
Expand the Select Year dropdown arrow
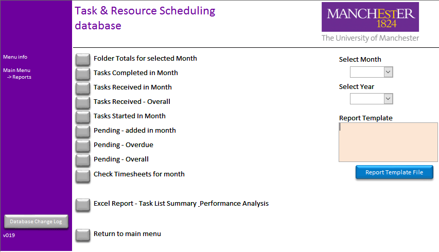389,99
